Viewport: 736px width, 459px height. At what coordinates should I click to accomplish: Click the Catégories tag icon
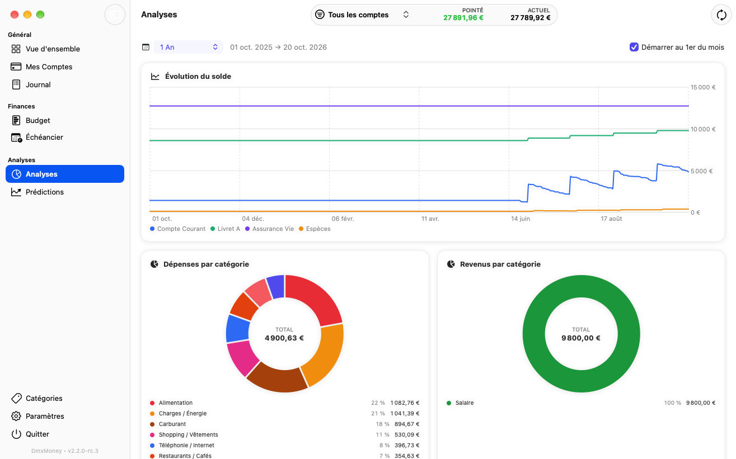tap(16, 398)
